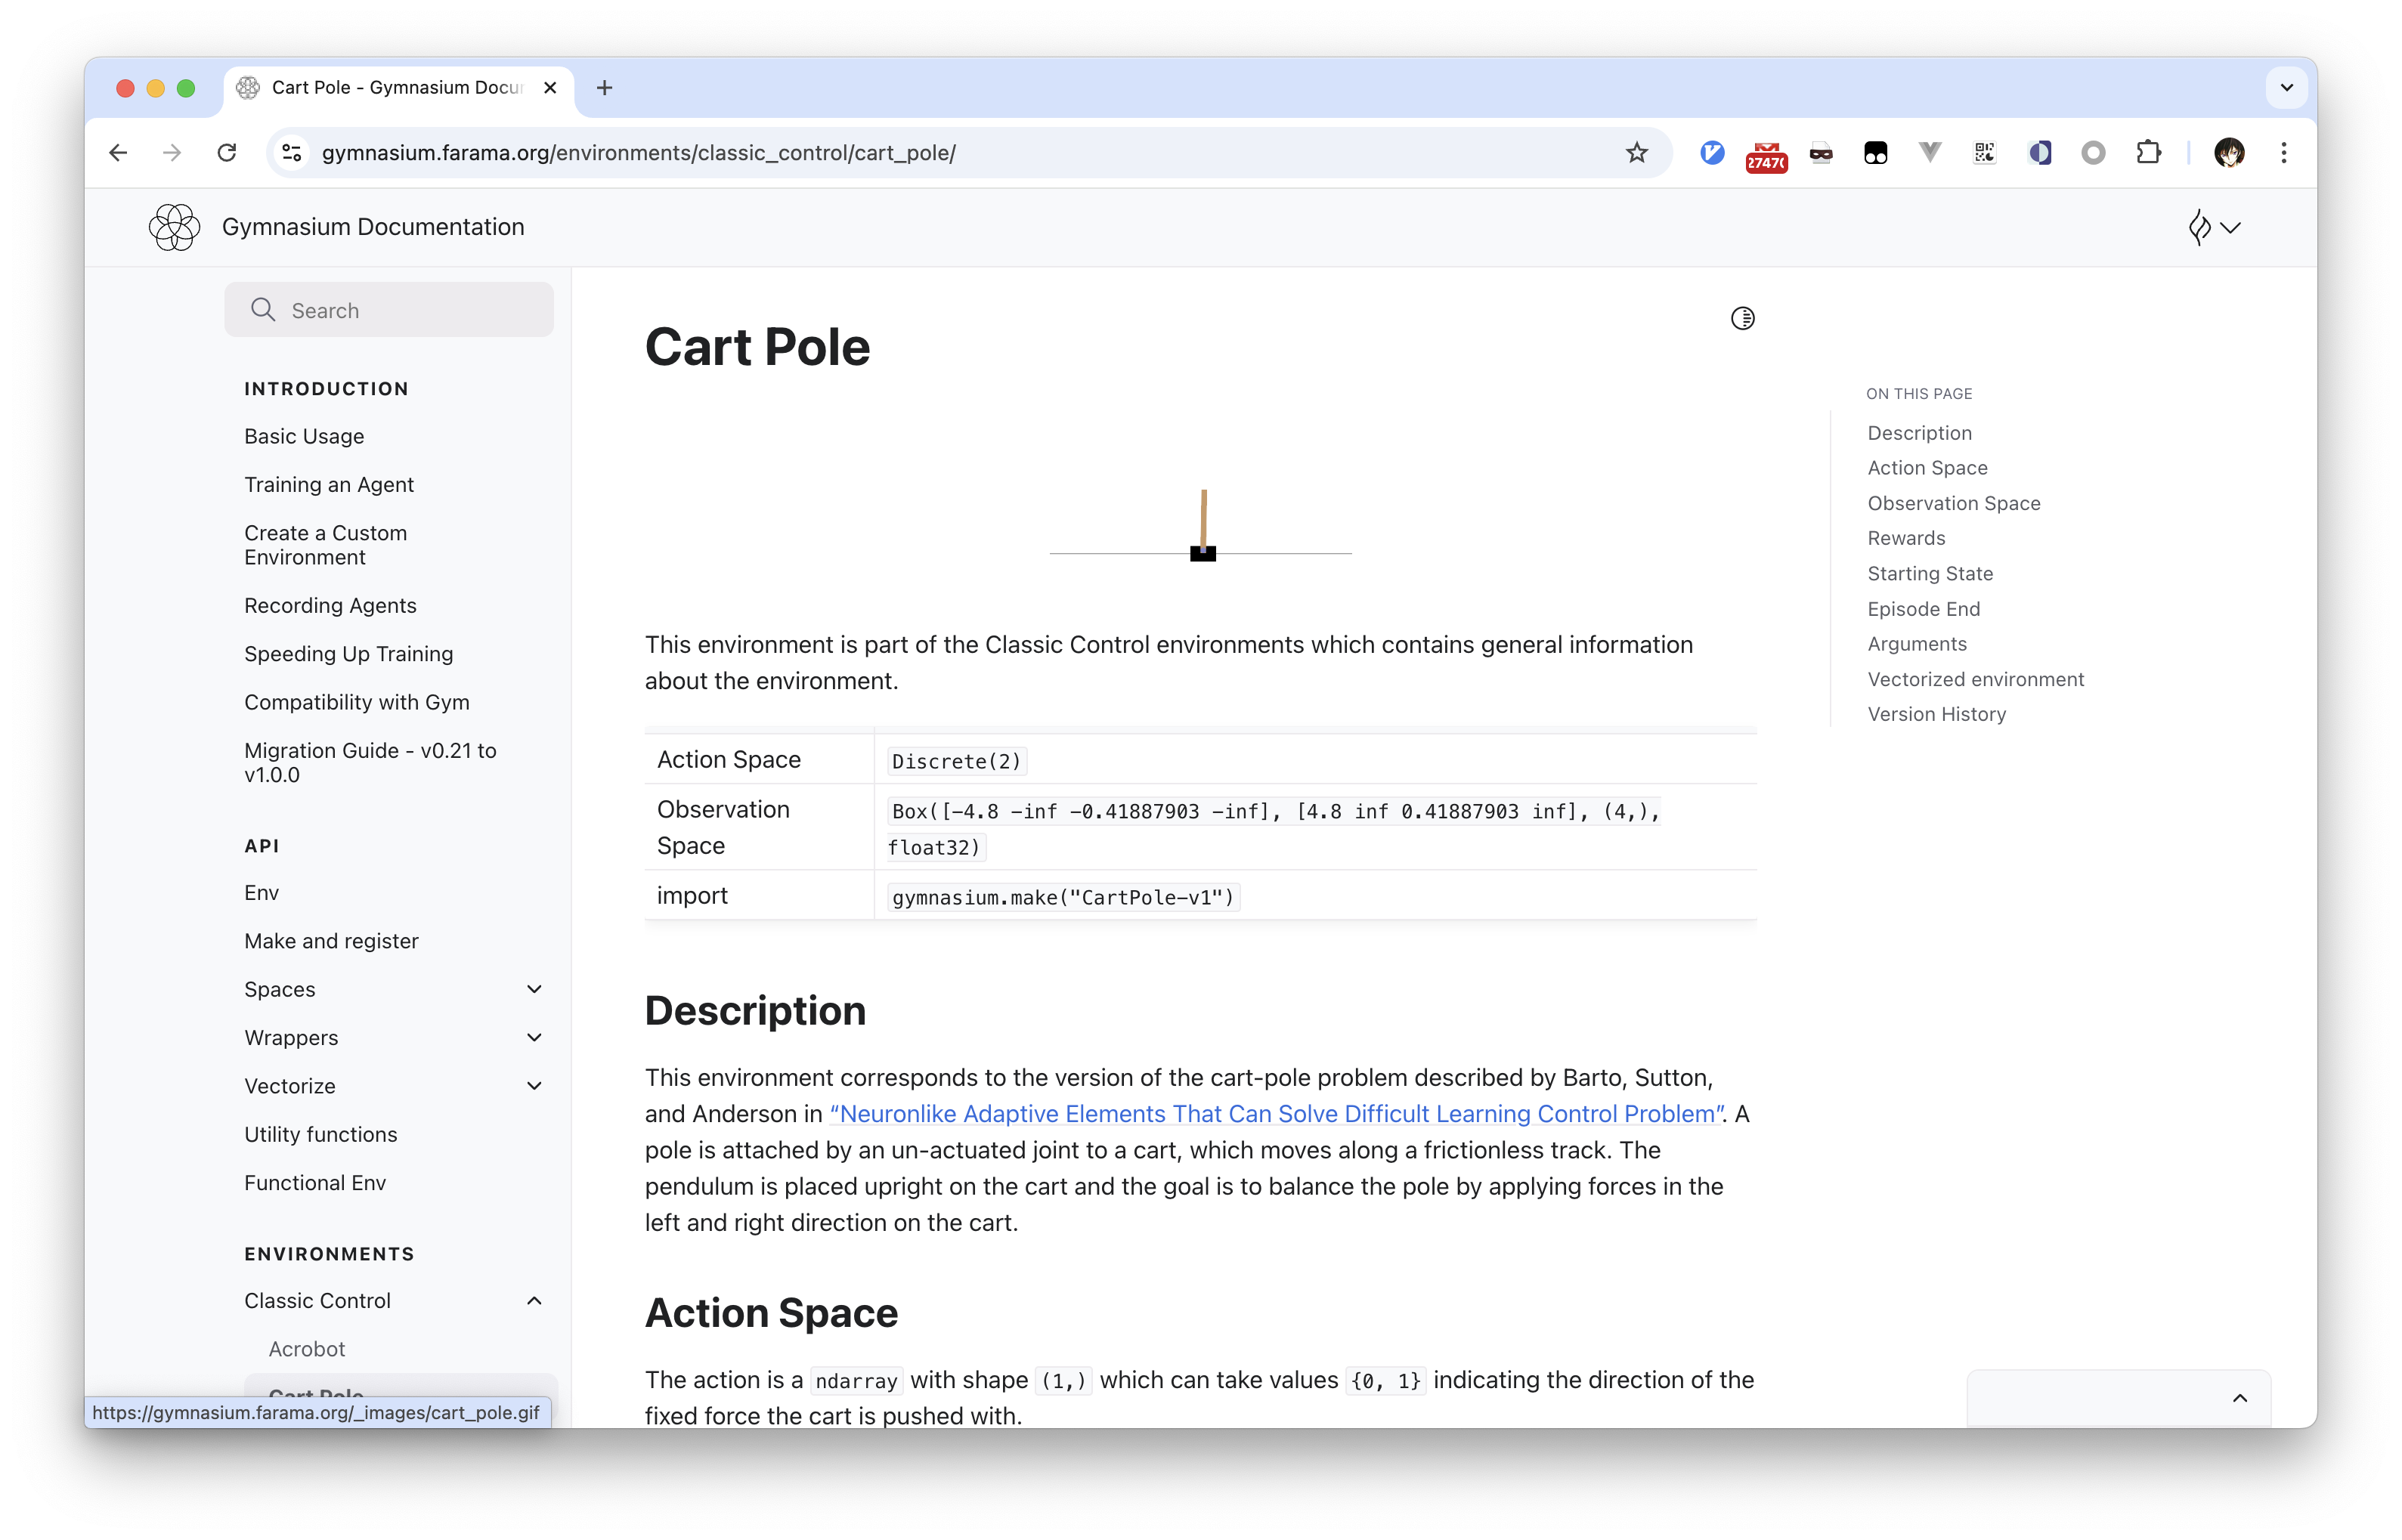Jump to Description section
This screenshot has width=2402, height=1540.
click(1919, 432)
